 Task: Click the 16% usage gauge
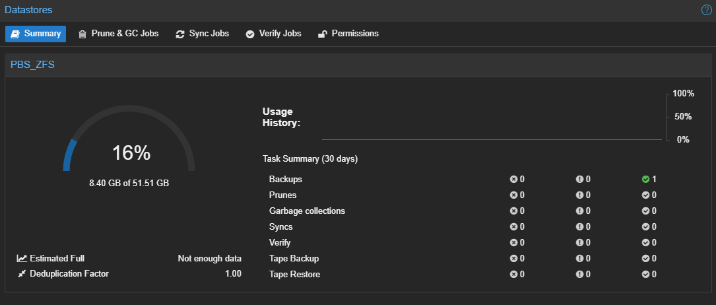click(129, 153)
